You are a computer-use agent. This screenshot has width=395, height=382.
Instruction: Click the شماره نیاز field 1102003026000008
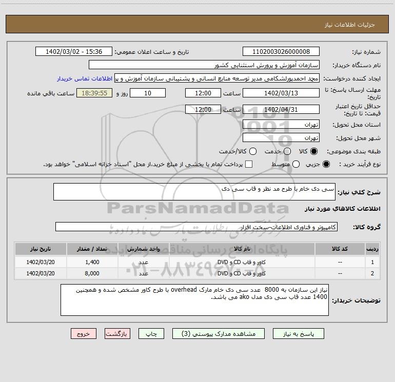281,52
